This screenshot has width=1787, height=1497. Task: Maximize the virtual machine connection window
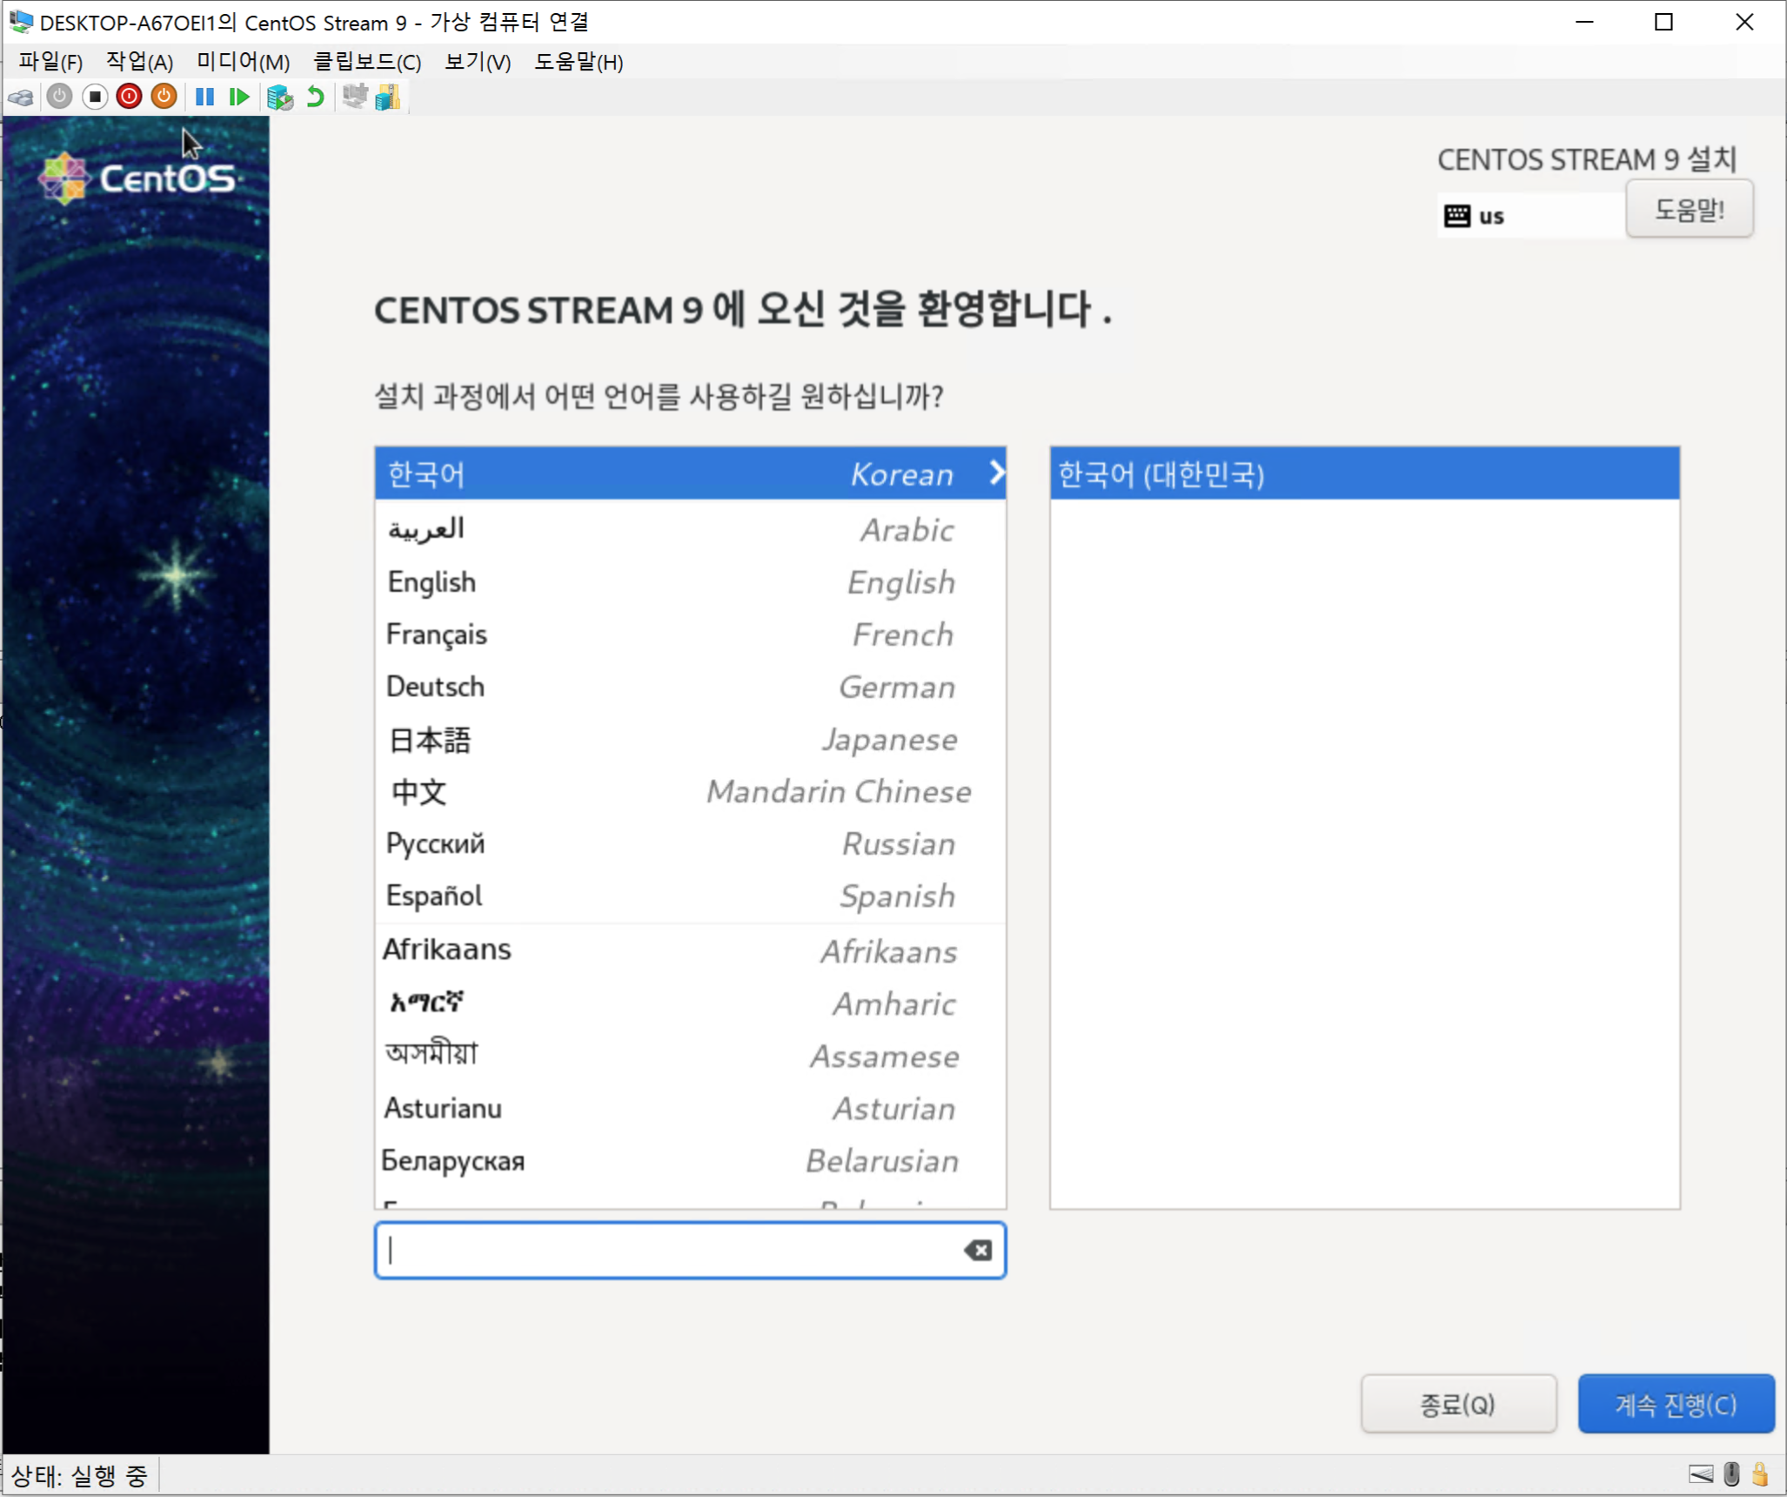pos(1663,22)
